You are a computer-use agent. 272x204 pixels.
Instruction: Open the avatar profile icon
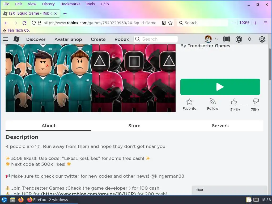[208, 39]
